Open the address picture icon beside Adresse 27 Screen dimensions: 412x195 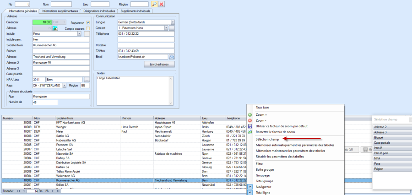coord(55,28)
